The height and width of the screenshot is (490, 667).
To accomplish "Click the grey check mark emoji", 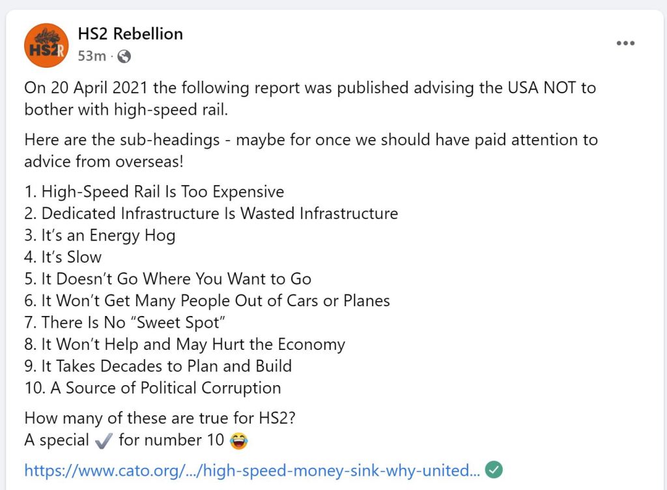I will click(104, 440).
